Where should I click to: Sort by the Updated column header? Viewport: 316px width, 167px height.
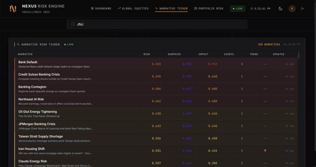click(278, 54)
